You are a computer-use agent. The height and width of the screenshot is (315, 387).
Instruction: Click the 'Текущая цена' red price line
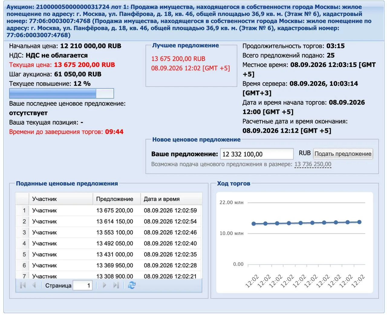pyautogui.click(x=62, y=65)
